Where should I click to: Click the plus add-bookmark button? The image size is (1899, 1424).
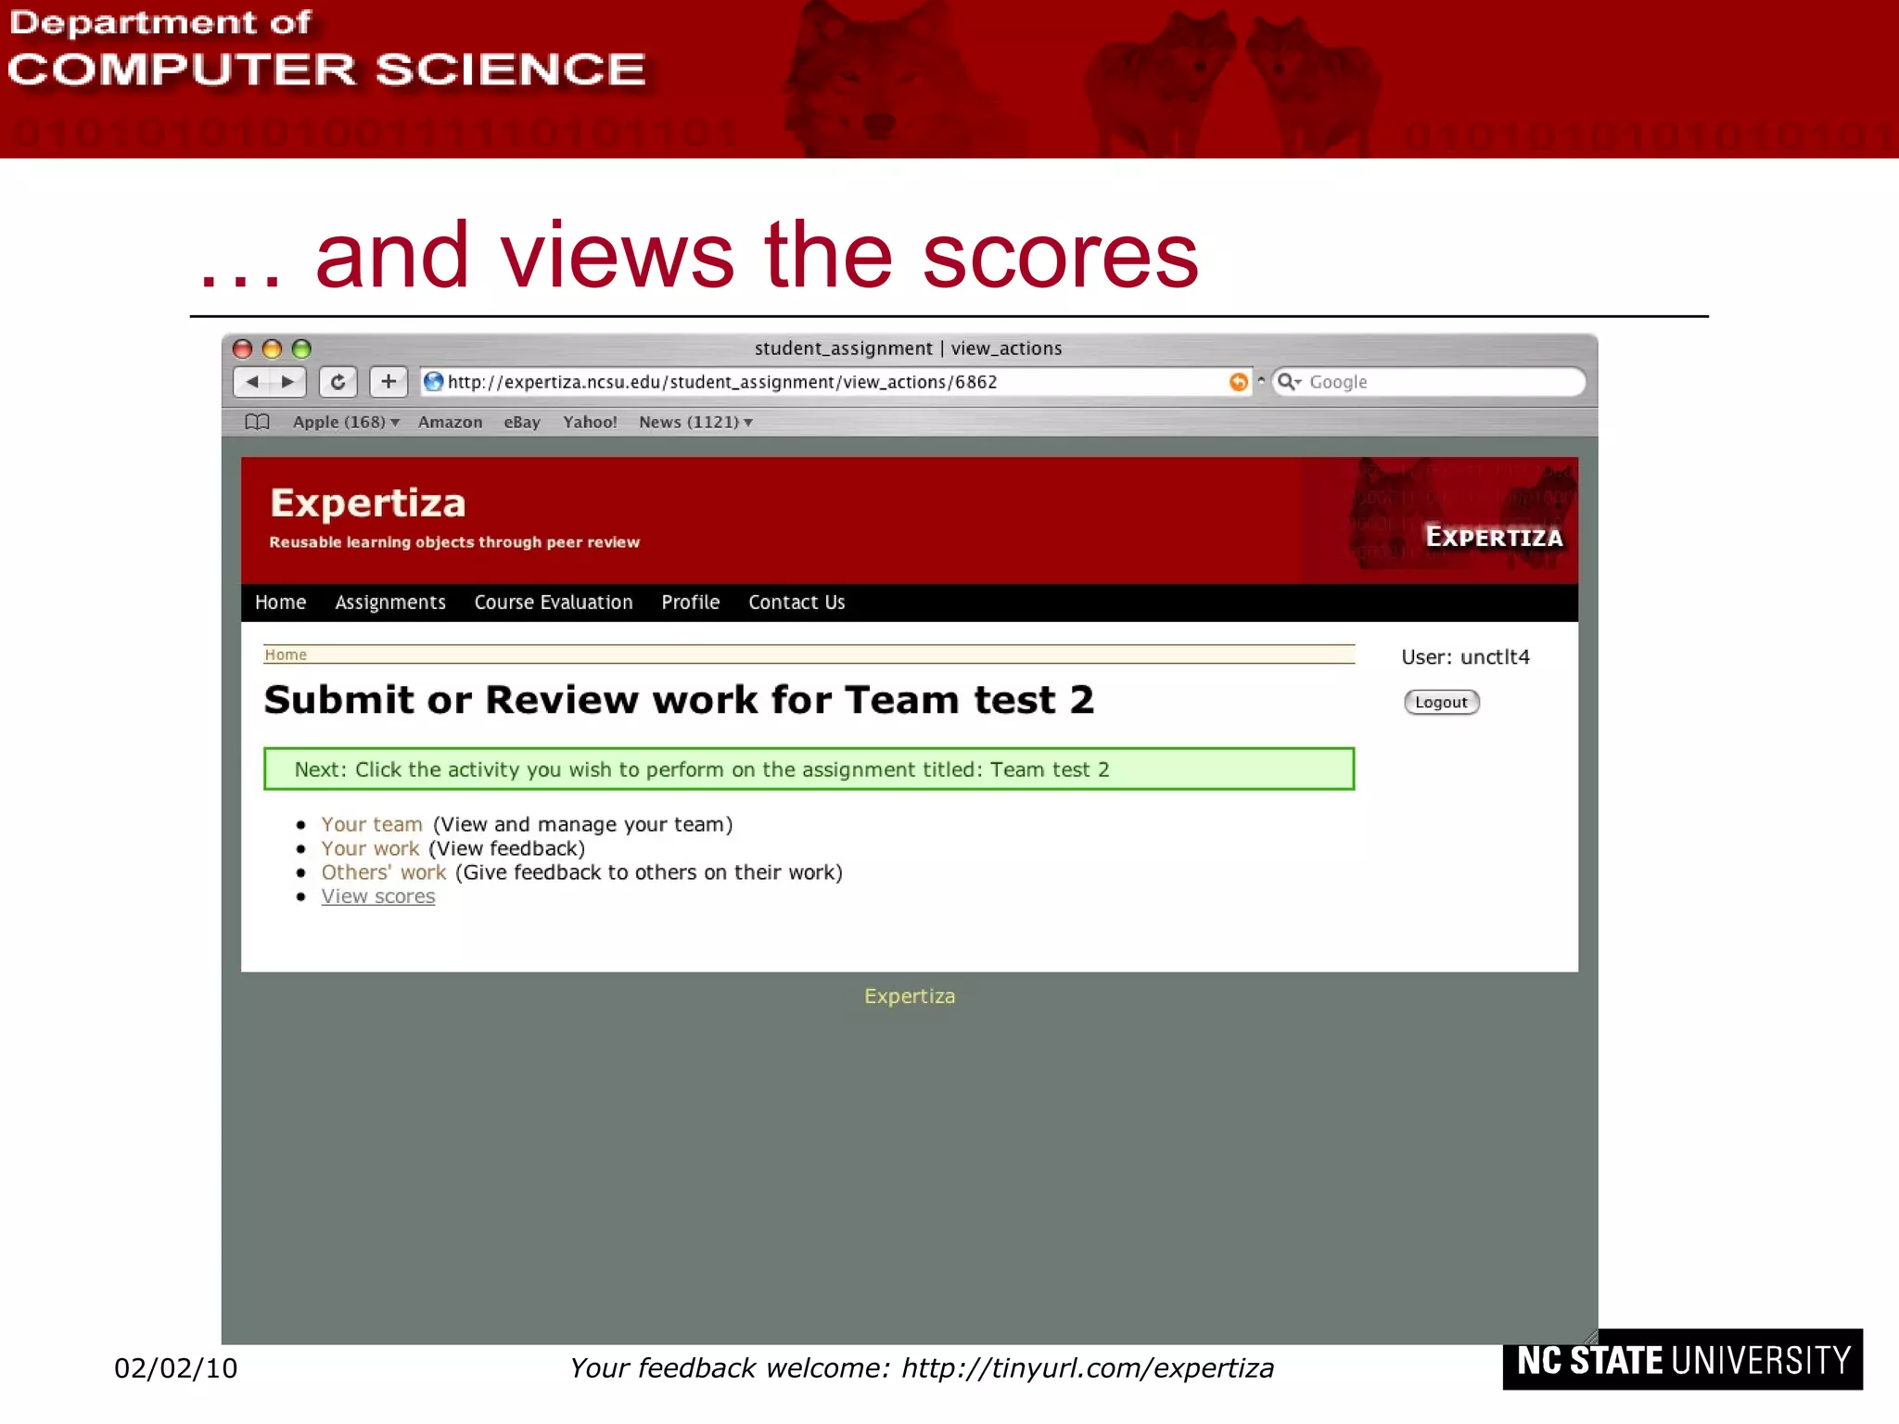click(389, 382)
